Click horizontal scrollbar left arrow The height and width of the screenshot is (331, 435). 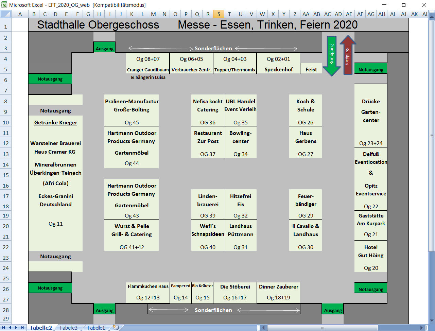tap(263, 328)
